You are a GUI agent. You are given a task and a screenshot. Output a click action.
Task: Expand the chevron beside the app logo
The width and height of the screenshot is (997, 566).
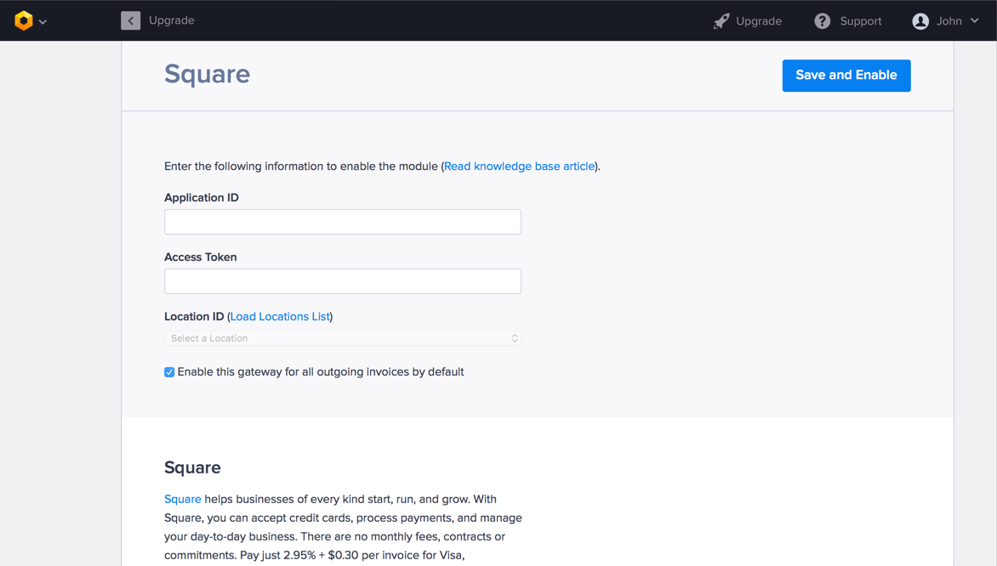tap(43, 21)
